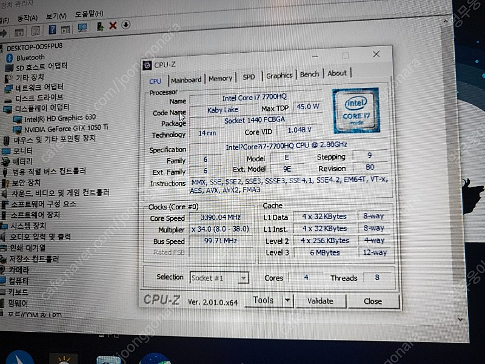Open the SPD tab in CPU-Z
The image size is (485, 364).
[x=249, y=77]
